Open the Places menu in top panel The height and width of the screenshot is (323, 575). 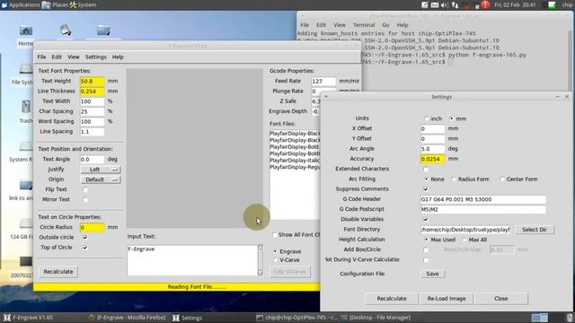coord(56,4)
